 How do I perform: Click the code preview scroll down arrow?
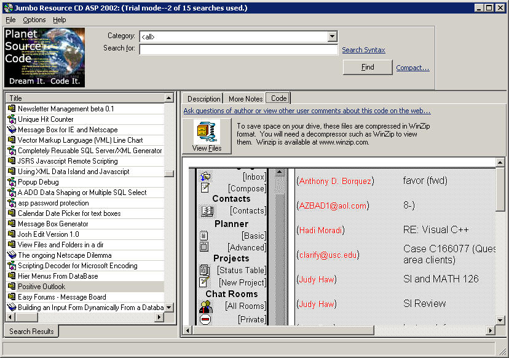[500, 320]
